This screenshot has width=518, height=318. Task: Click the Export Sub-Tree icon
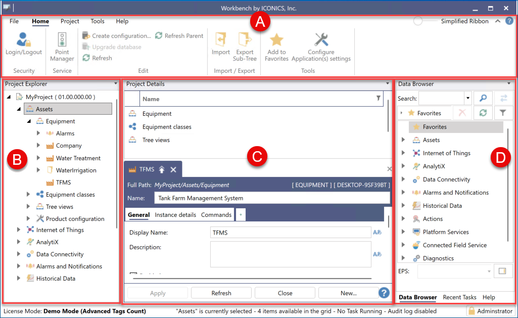click(245, 39)
